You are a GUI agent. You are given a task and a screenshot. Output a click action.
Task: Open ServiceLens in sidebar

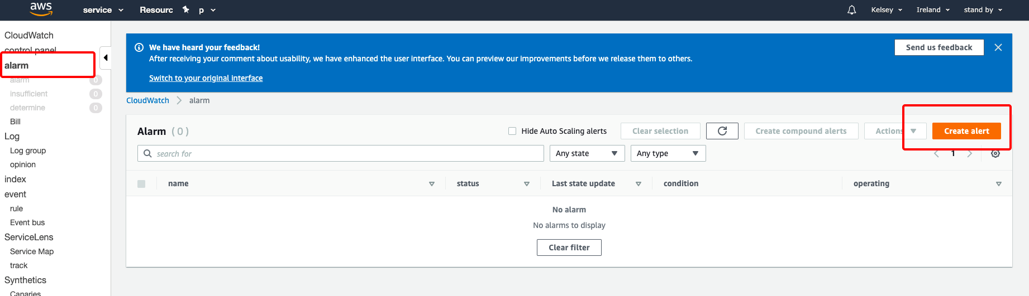pyautogui.click(x=29, y=237)
